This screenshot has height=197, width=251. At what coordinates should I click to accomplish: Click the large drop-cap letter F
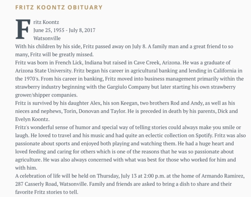pos(23,29)
